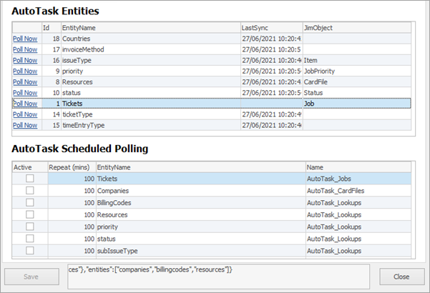
Task: Click Poll Now for invoiceMethod entity
Action: [25, 49]
